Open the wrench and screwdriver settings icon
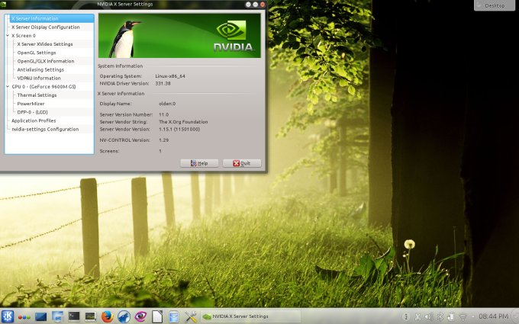This screenshot has height=324, width=519. 191,316
